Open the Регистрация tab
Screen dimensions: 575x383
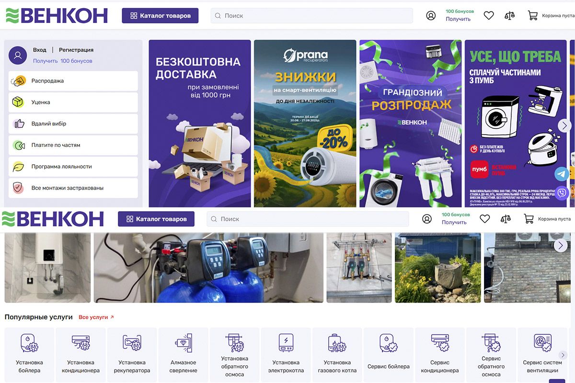(x=76, y=49)
